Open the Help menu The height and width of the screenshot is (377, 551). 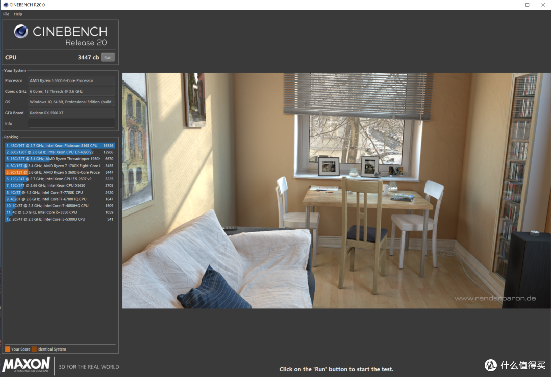tap(18, 14)
